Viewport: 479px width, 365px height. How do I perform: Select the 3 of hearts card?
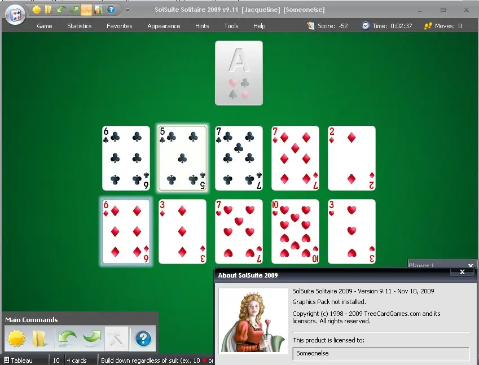pyautogui.click(x=351, y=231)
